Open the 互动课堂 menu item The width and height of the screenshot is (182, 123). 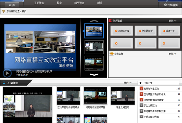pos(39,3)
